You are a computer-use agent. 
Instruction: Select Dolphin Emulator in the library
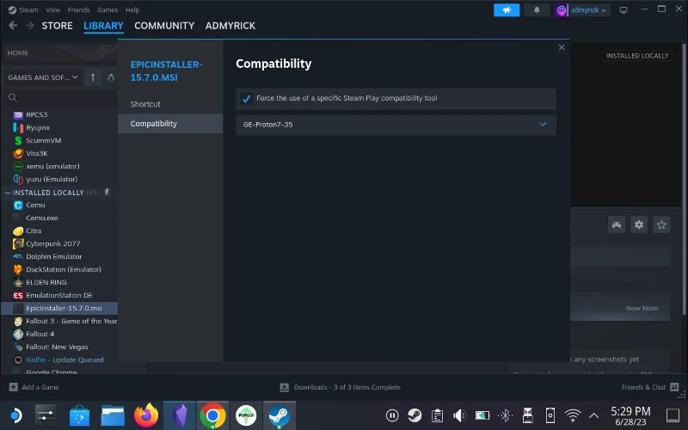53,256
